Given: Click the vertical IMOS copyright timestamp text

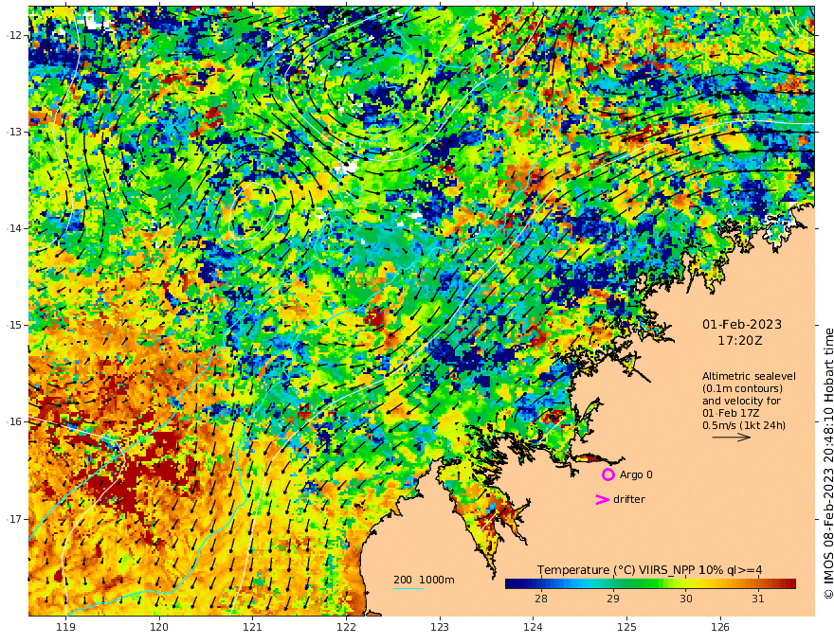Looking at the screenshot, I should (827, 463).
